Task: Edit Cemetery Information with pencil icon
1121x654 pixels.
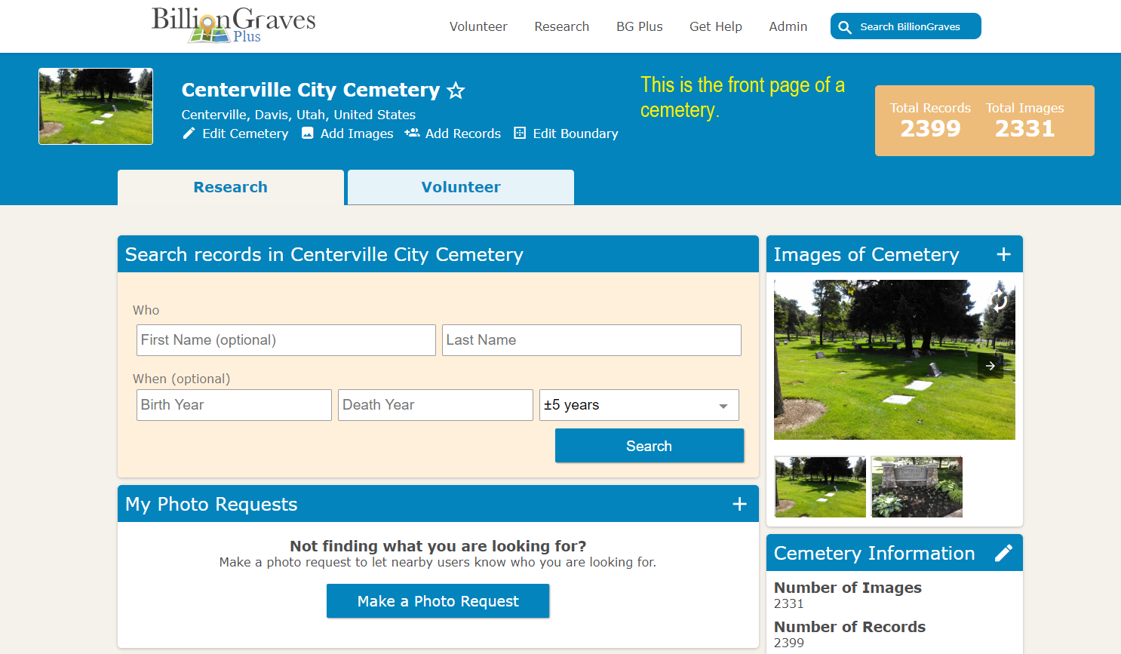Action: (x=1003, y=553)
